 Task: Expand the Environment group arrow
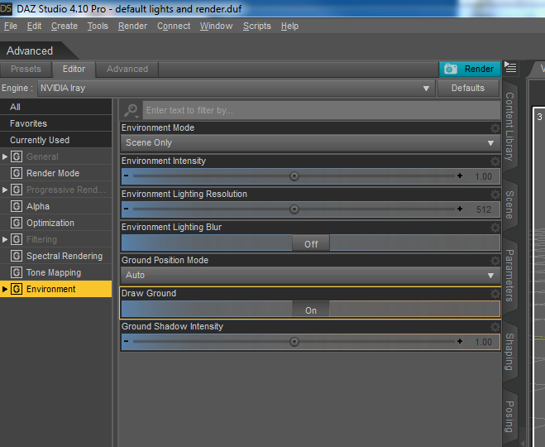tap(5, 289)
